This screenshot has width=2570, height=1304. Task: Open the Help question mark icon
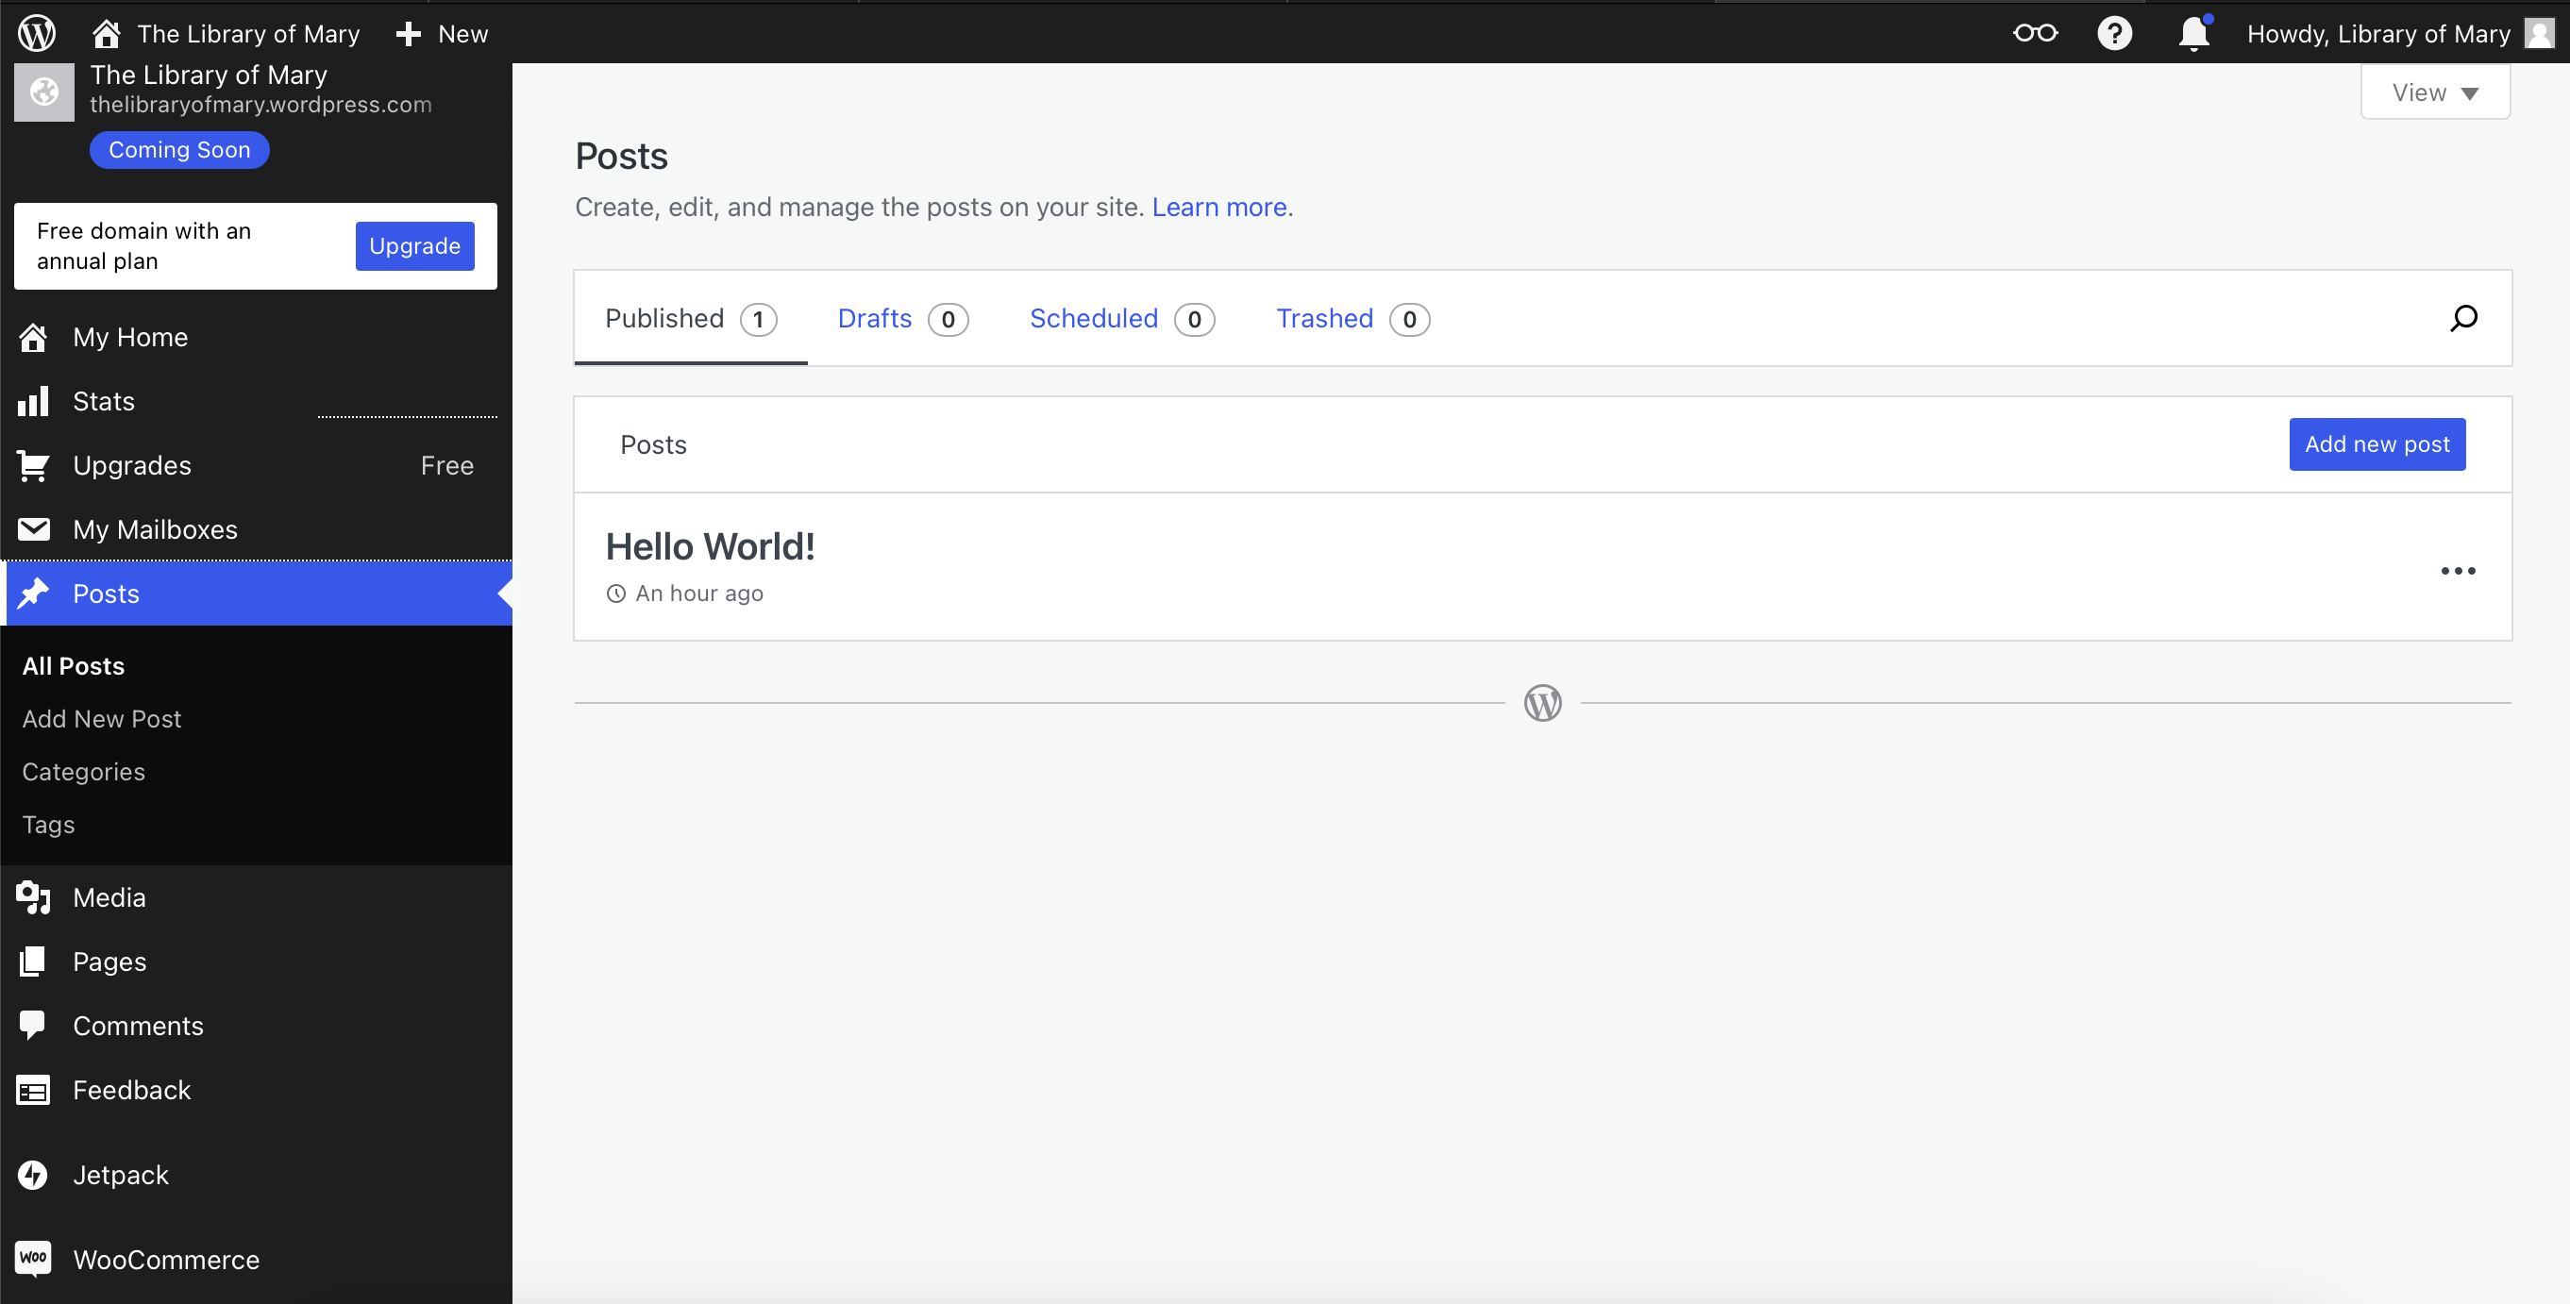[x=2114, y=33]
